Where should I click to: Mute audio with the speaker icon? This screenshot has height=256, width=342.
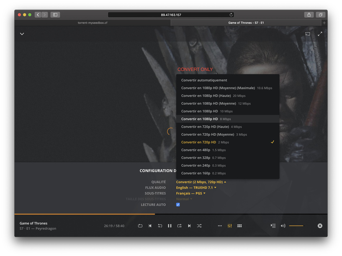coord(283,226)
